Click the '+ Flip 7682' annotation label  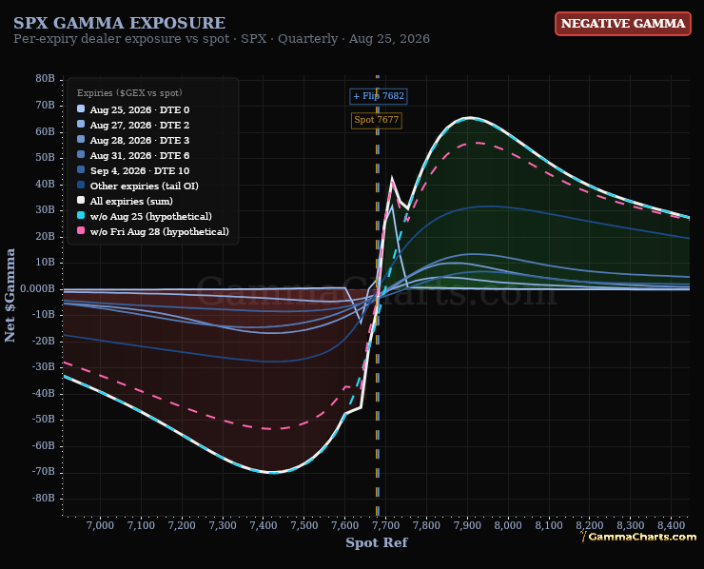[x=379, y=96]
